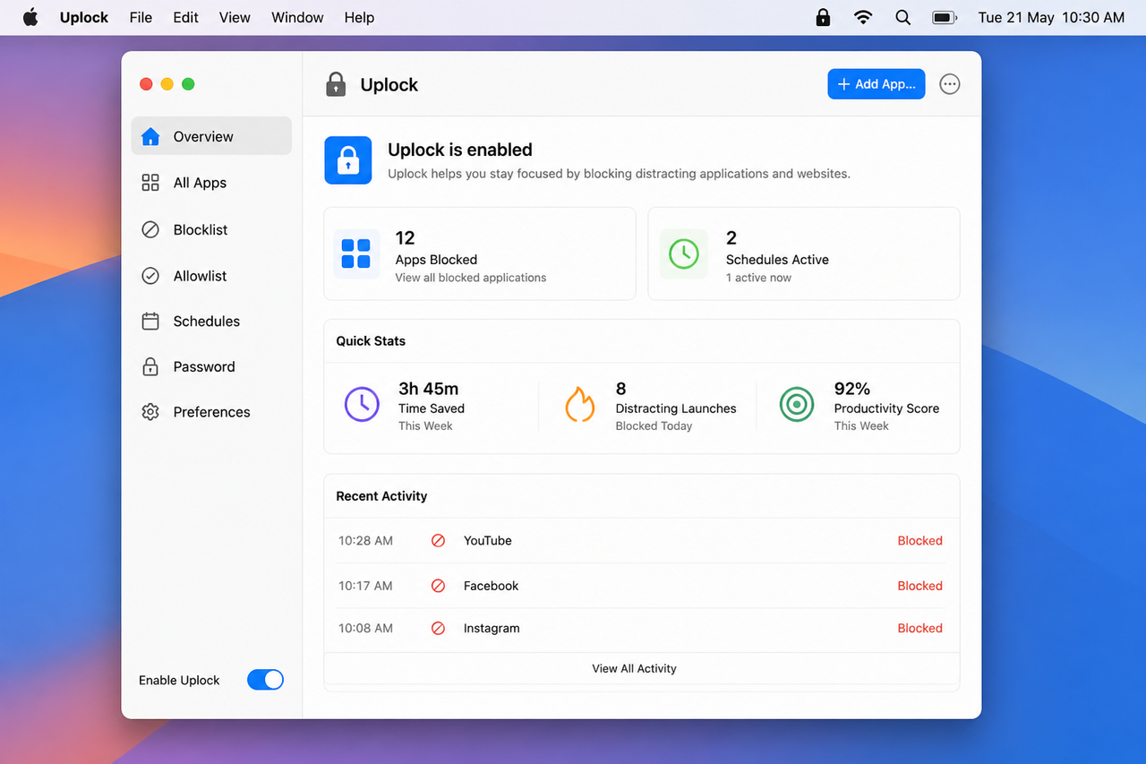
Task: Click the date and time in menu bar
Action: [x=1051, y=17]
